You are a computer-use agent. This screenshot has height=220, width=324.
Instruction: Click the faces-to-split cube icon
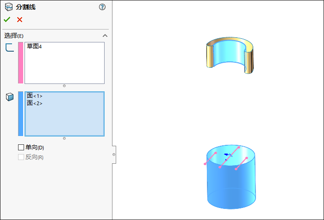pos(10,97)
